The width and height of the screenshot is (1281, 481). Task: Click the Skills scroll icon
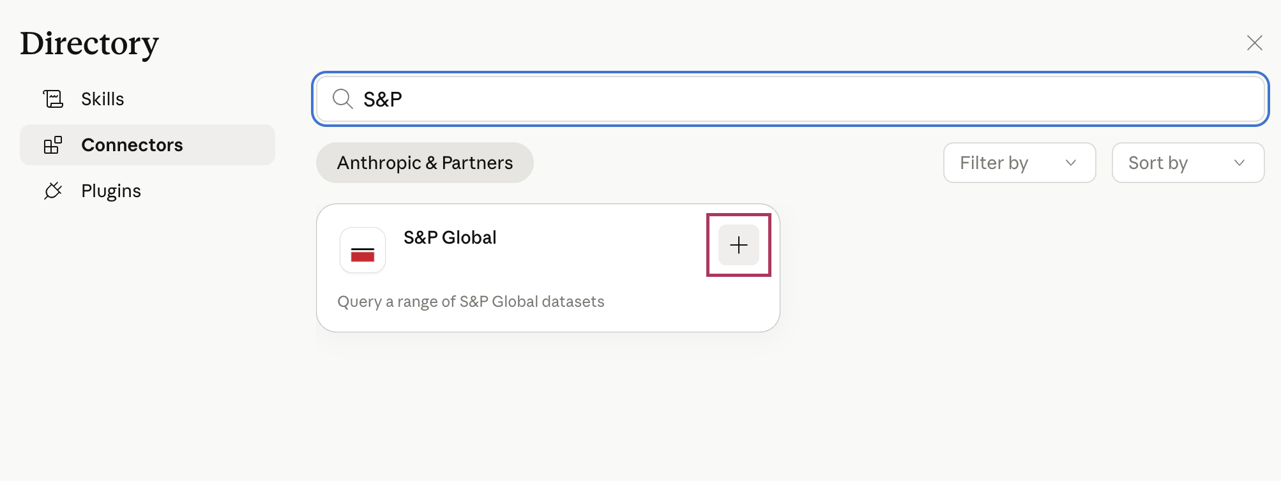(x=53, y=99)
